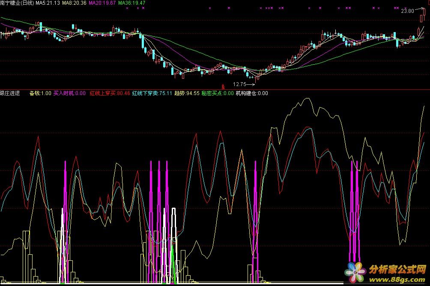Select the MA36:19.47 moving average label
Viewport: 430px width, 286px height.
[x=131, y=3]
